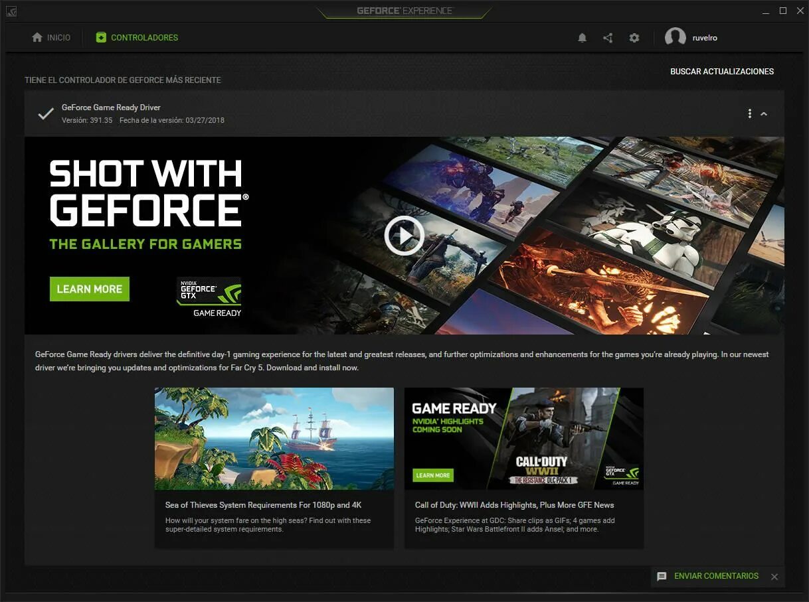
Task: Click the GeForce Game Ready Driver title
Action: pos(111,108)
